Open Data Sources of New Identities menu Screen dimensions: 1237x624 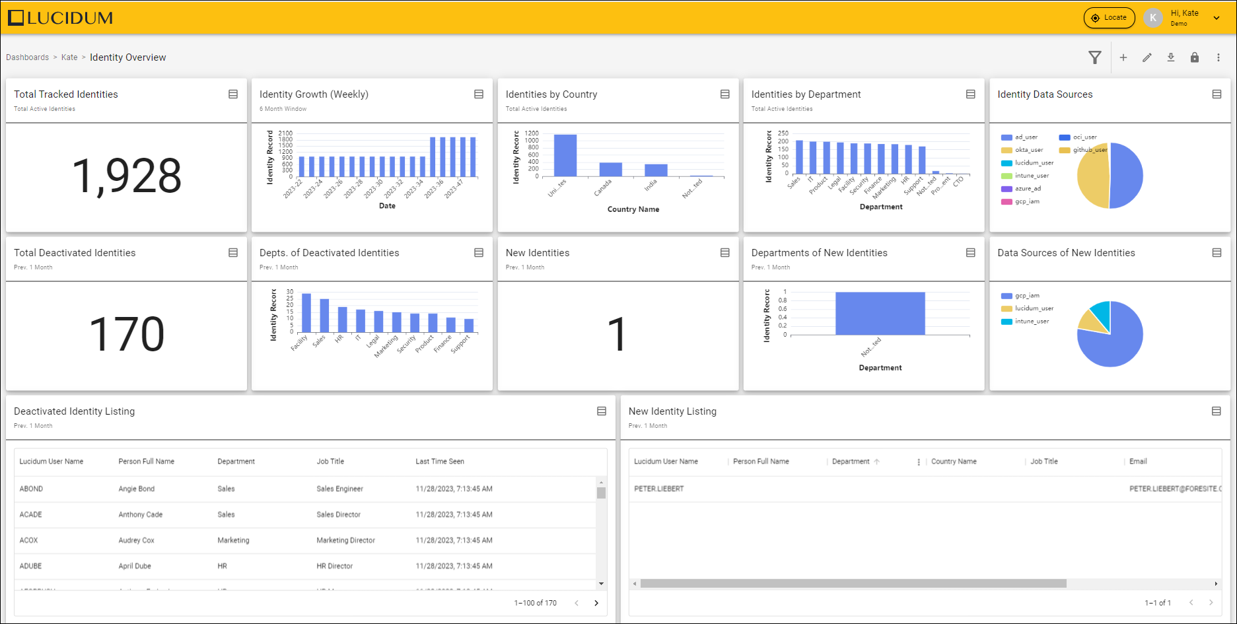pos(1217,253)
